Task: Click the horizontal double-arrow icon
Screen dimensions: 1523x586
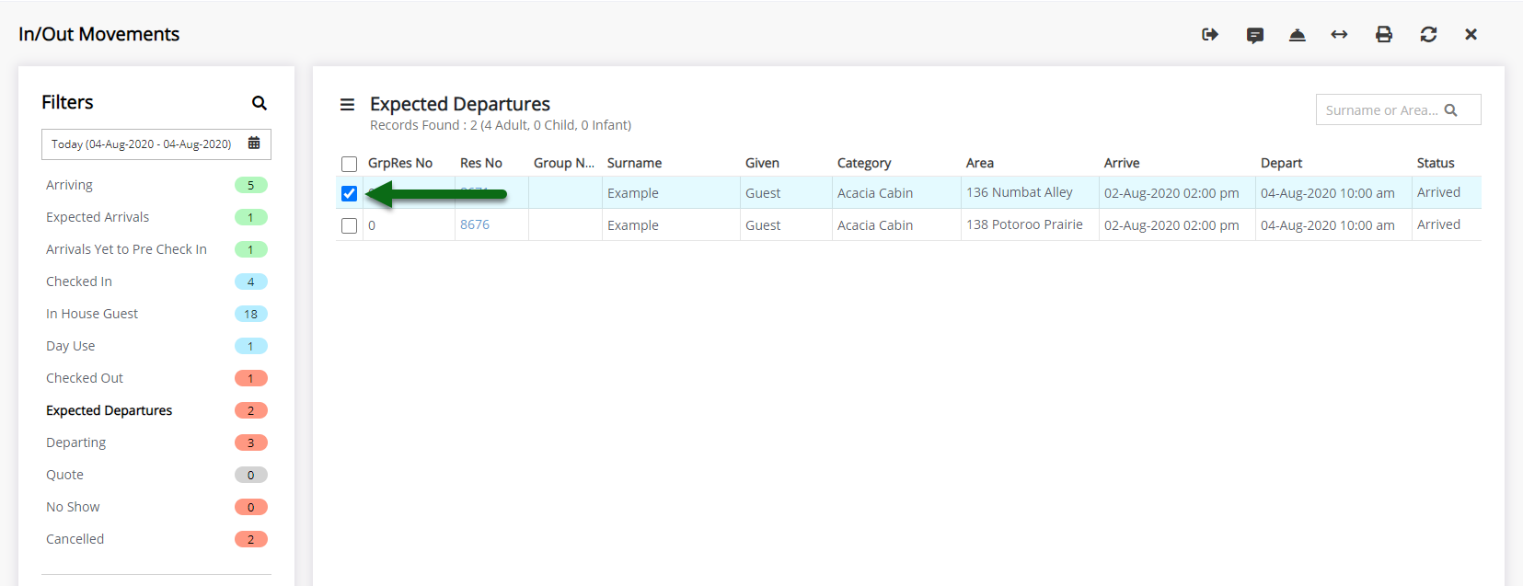Action: 1339,34
